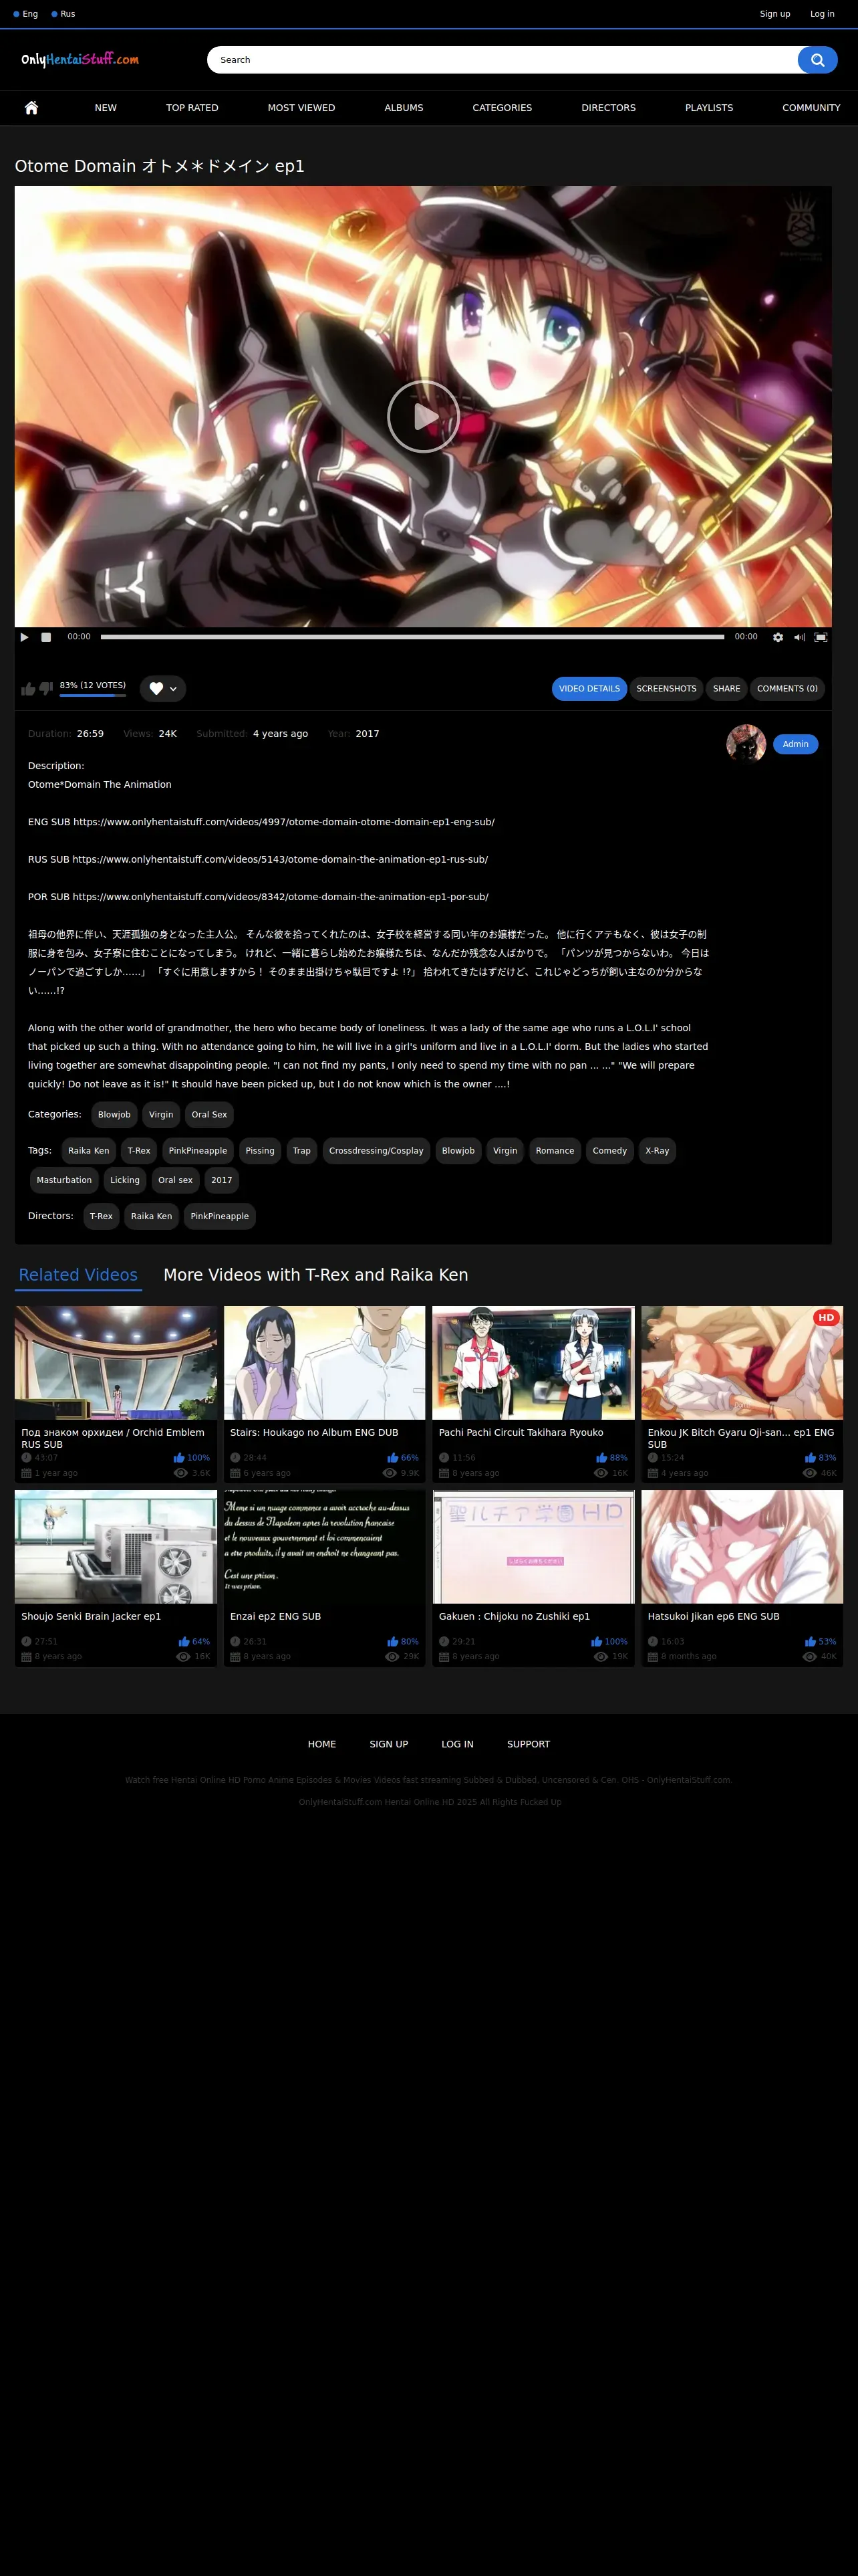Click the home icon in navigation bar
858x2576 pixels.
coord(31,108)
